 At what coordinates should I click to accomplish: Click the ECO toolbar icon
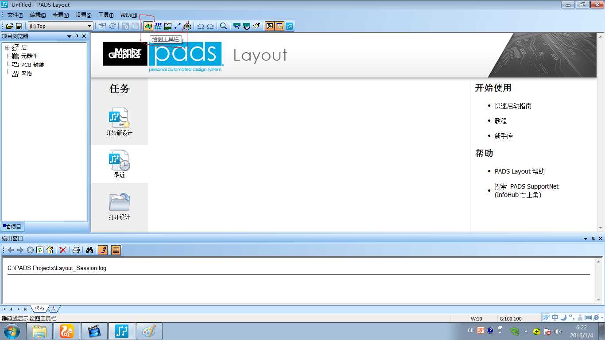coord(178,26)
